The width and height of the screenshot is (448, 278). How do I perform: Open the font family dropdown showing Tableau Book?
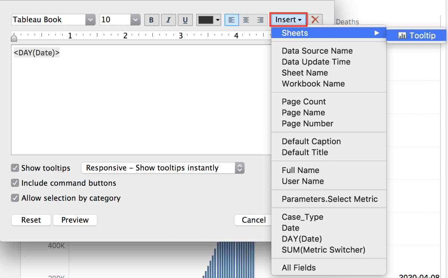coord(90,19)
